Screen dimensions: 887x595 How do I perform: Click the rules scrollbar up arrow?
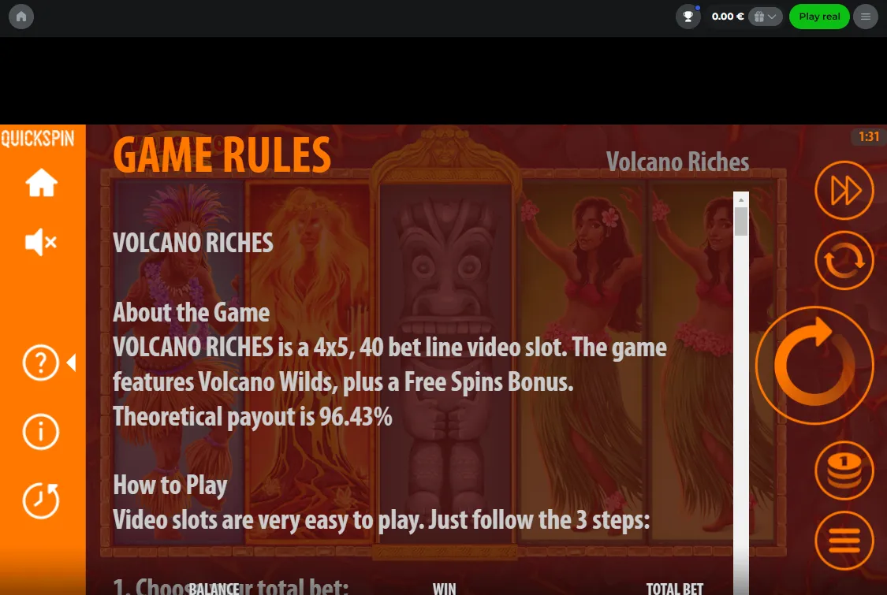741,199
